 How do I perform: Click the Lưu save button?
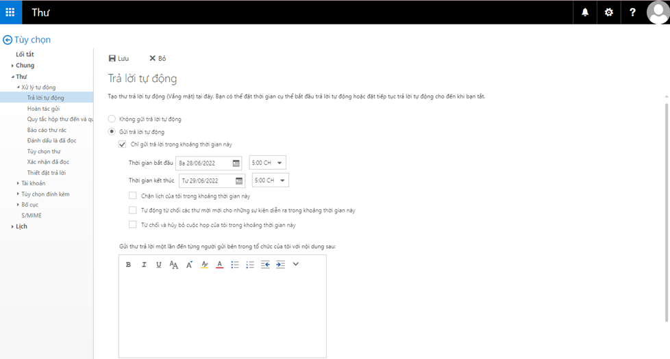pyautogui.click(x=119, y=59)
